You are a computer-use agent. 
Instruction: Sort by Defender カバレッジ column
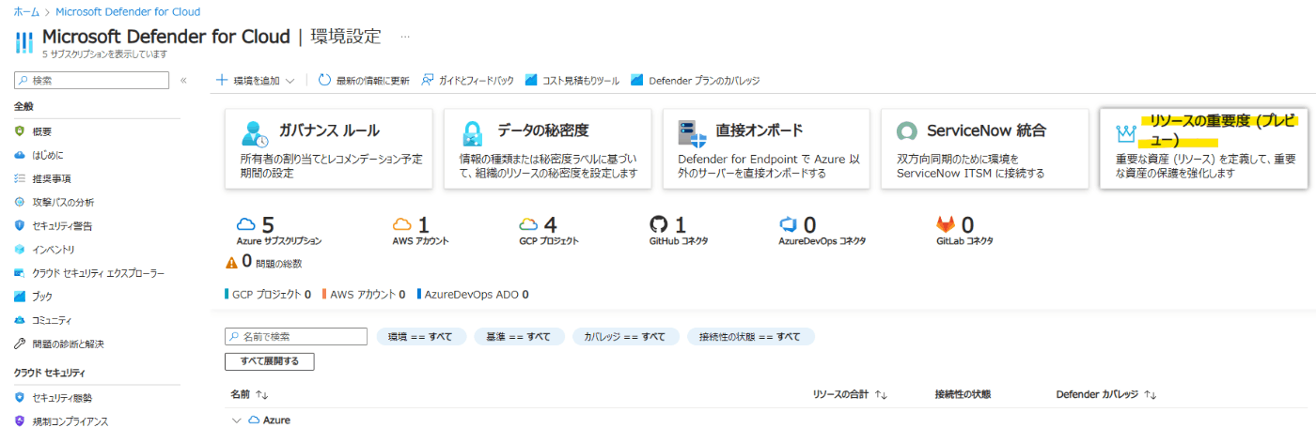point(1106,395)
